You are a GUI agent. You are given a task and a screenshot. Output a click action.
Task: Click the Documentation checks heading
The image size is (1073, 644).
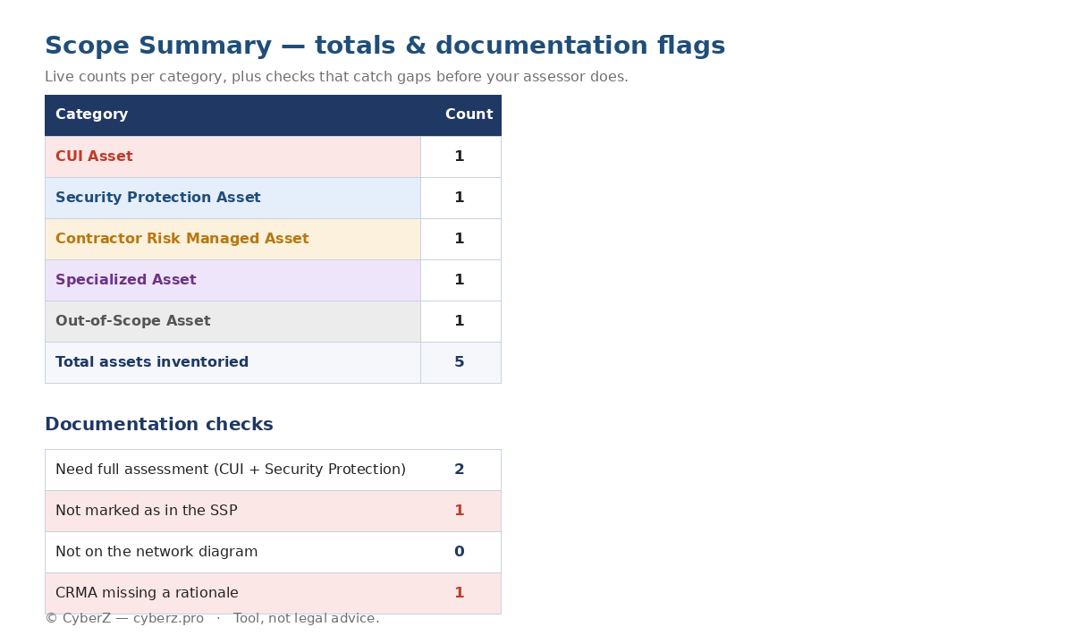click(159, 425)
